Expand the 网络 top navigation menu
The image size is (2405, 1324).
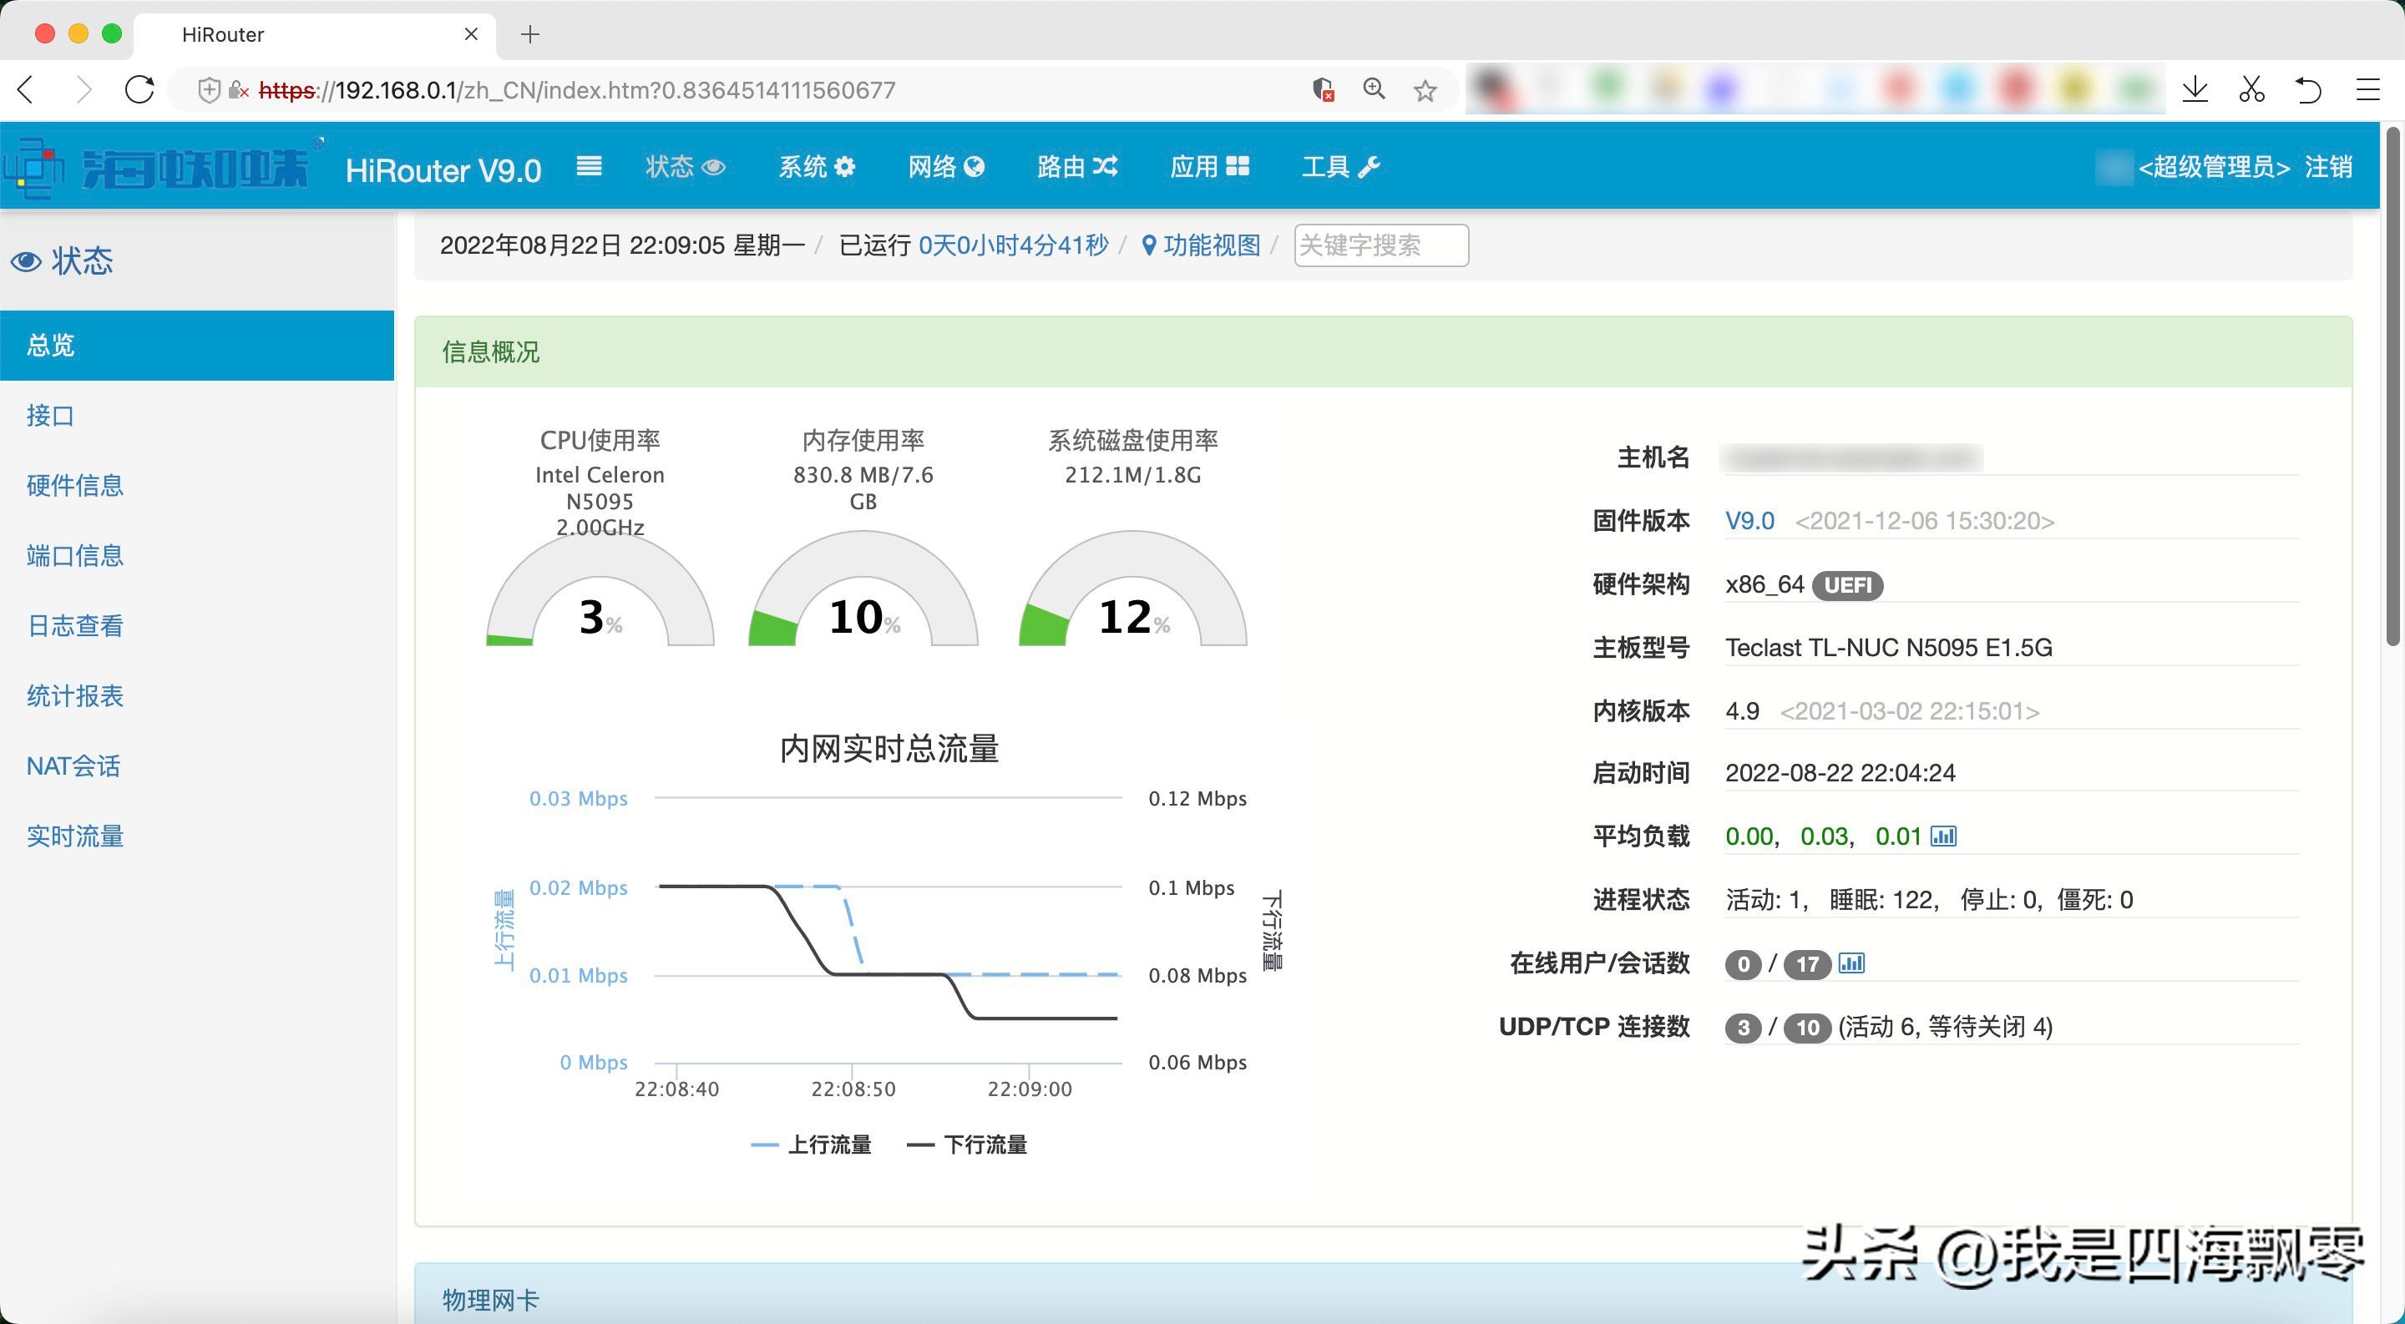[946, 167]
